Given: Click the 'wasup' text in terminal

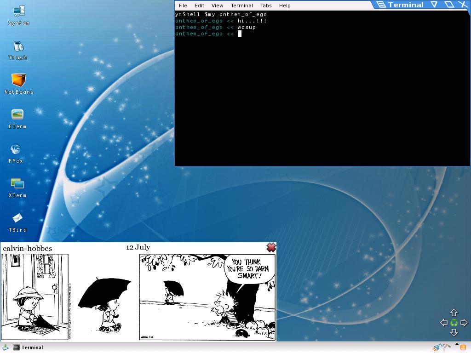Looking at the screenshot, I should 247,27.
